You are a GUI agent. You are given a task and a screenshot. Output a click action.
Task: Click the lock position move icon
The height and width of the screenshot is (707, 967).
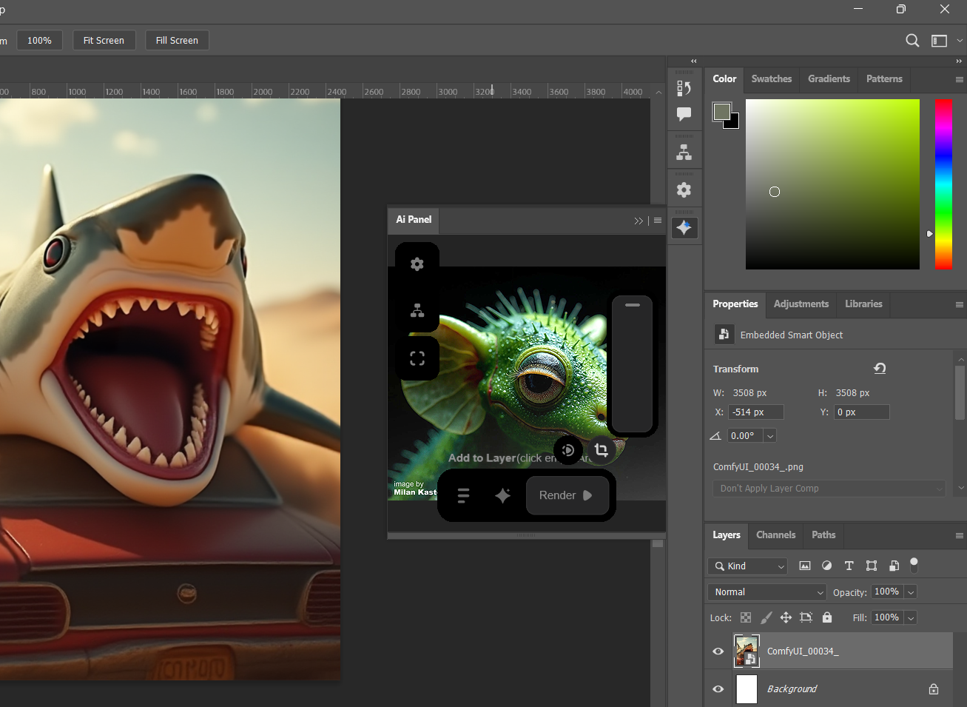[786, 617]
